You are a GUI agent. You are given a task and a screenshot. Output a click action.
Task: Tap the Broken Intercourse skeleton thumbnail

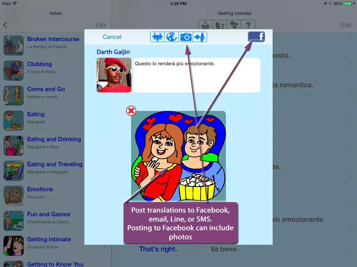click(14, 45)
